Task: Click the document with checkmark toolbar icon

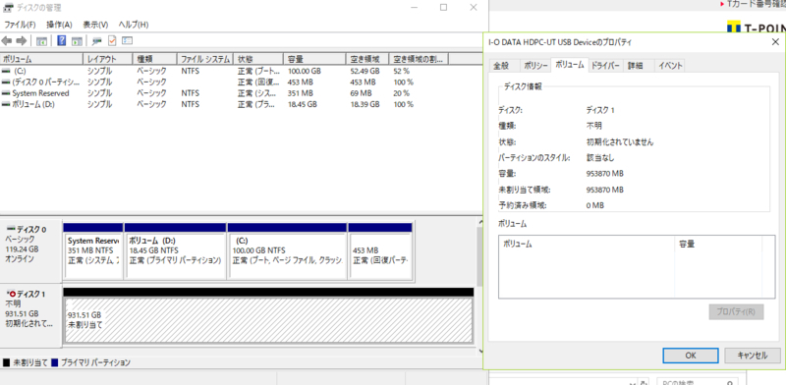Action: click(x=112, y=40)
